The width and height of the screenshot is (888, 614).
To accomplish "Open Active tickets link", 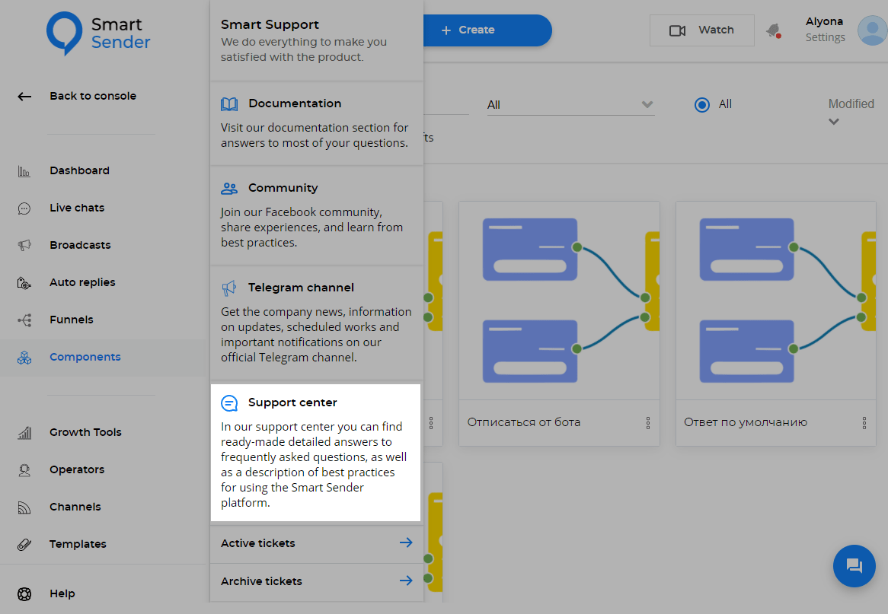I will point(317,543).
